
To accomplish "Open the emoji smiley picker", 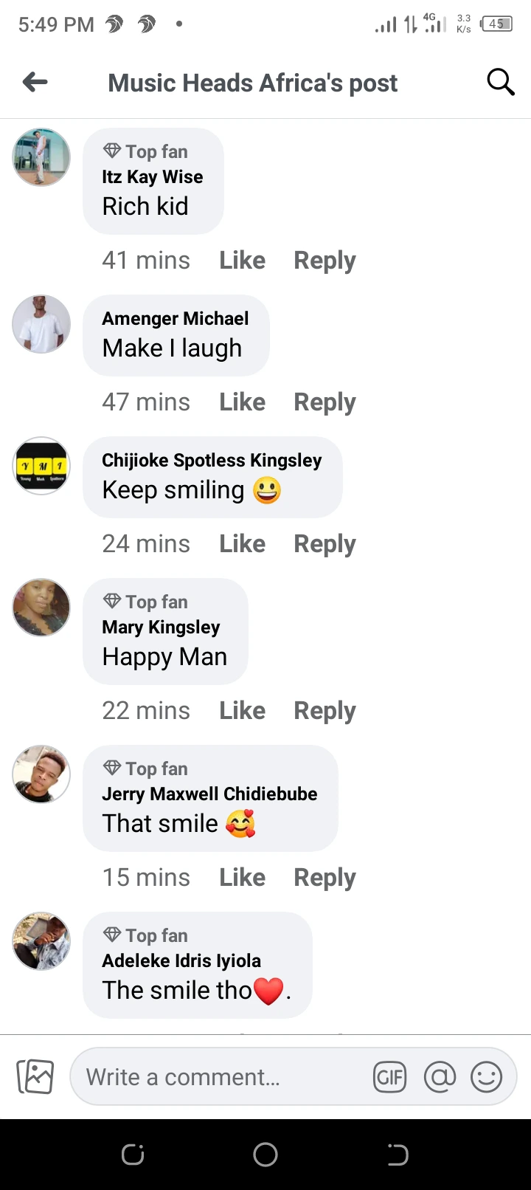I will 487,1077.
